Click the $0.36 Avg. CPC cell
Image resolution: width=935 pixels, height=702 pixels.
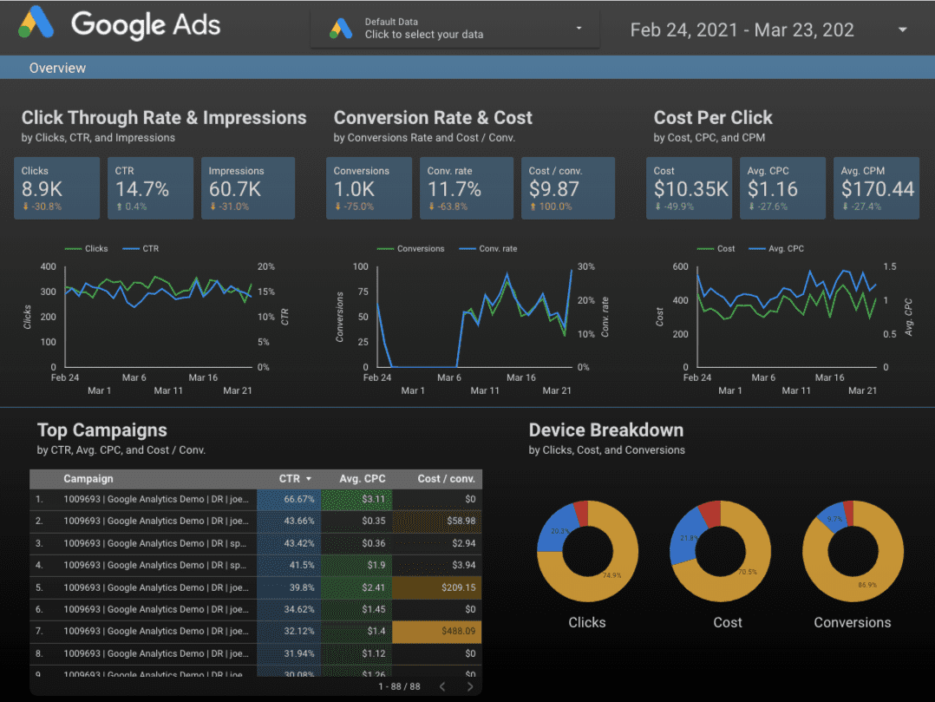coord(356,543)
